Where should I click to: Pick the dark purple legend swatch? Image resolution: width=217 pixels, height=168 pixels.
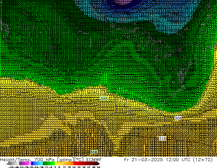coord(20,164)
